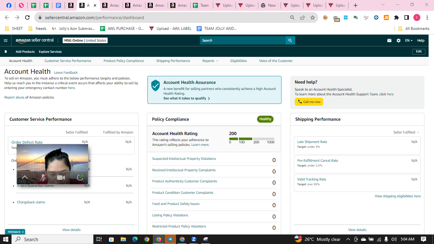Click the orange JS extension icon
The height and width of the screenshot is (244, 434).
coord(386,17)
